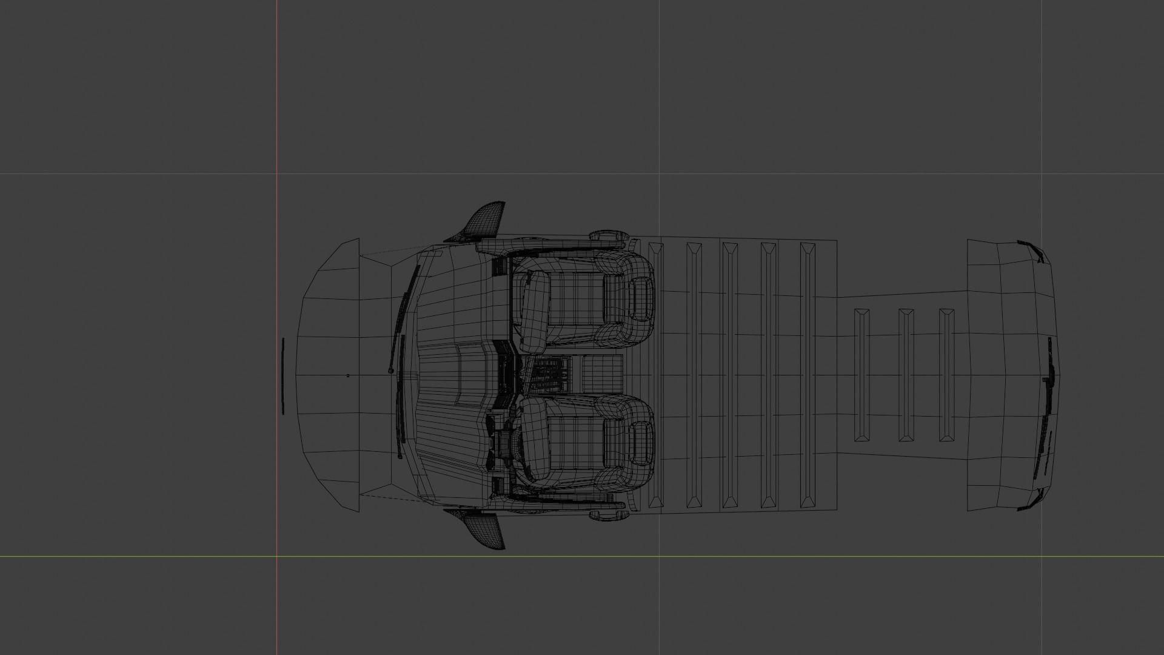Viewport: 1164px width, 655px height.
Task: Click the small origin point on hood
Action: click(x=348, y=375)
